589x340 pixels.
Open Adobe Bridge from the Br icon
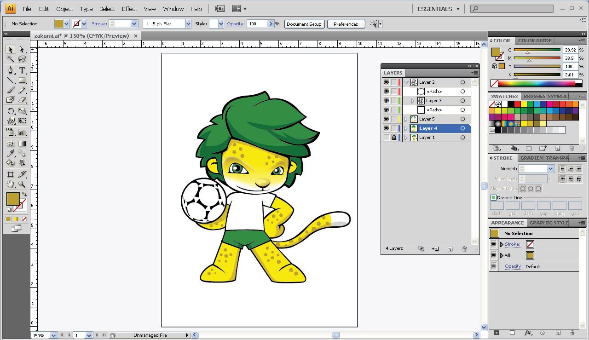tap(220, 9)
